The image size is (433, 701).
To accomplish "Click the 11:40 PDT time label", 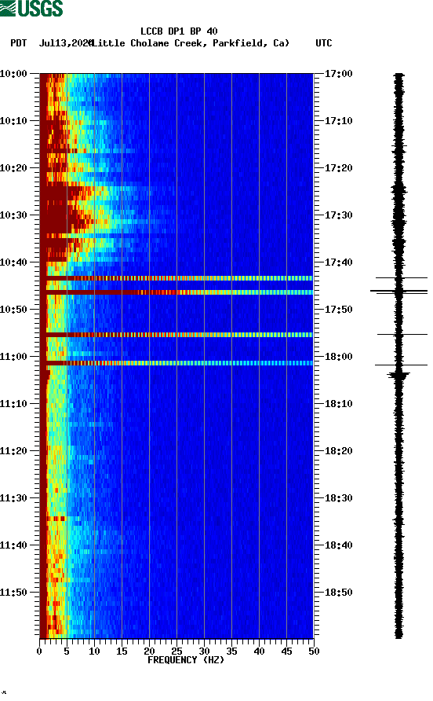I will 13,545.
